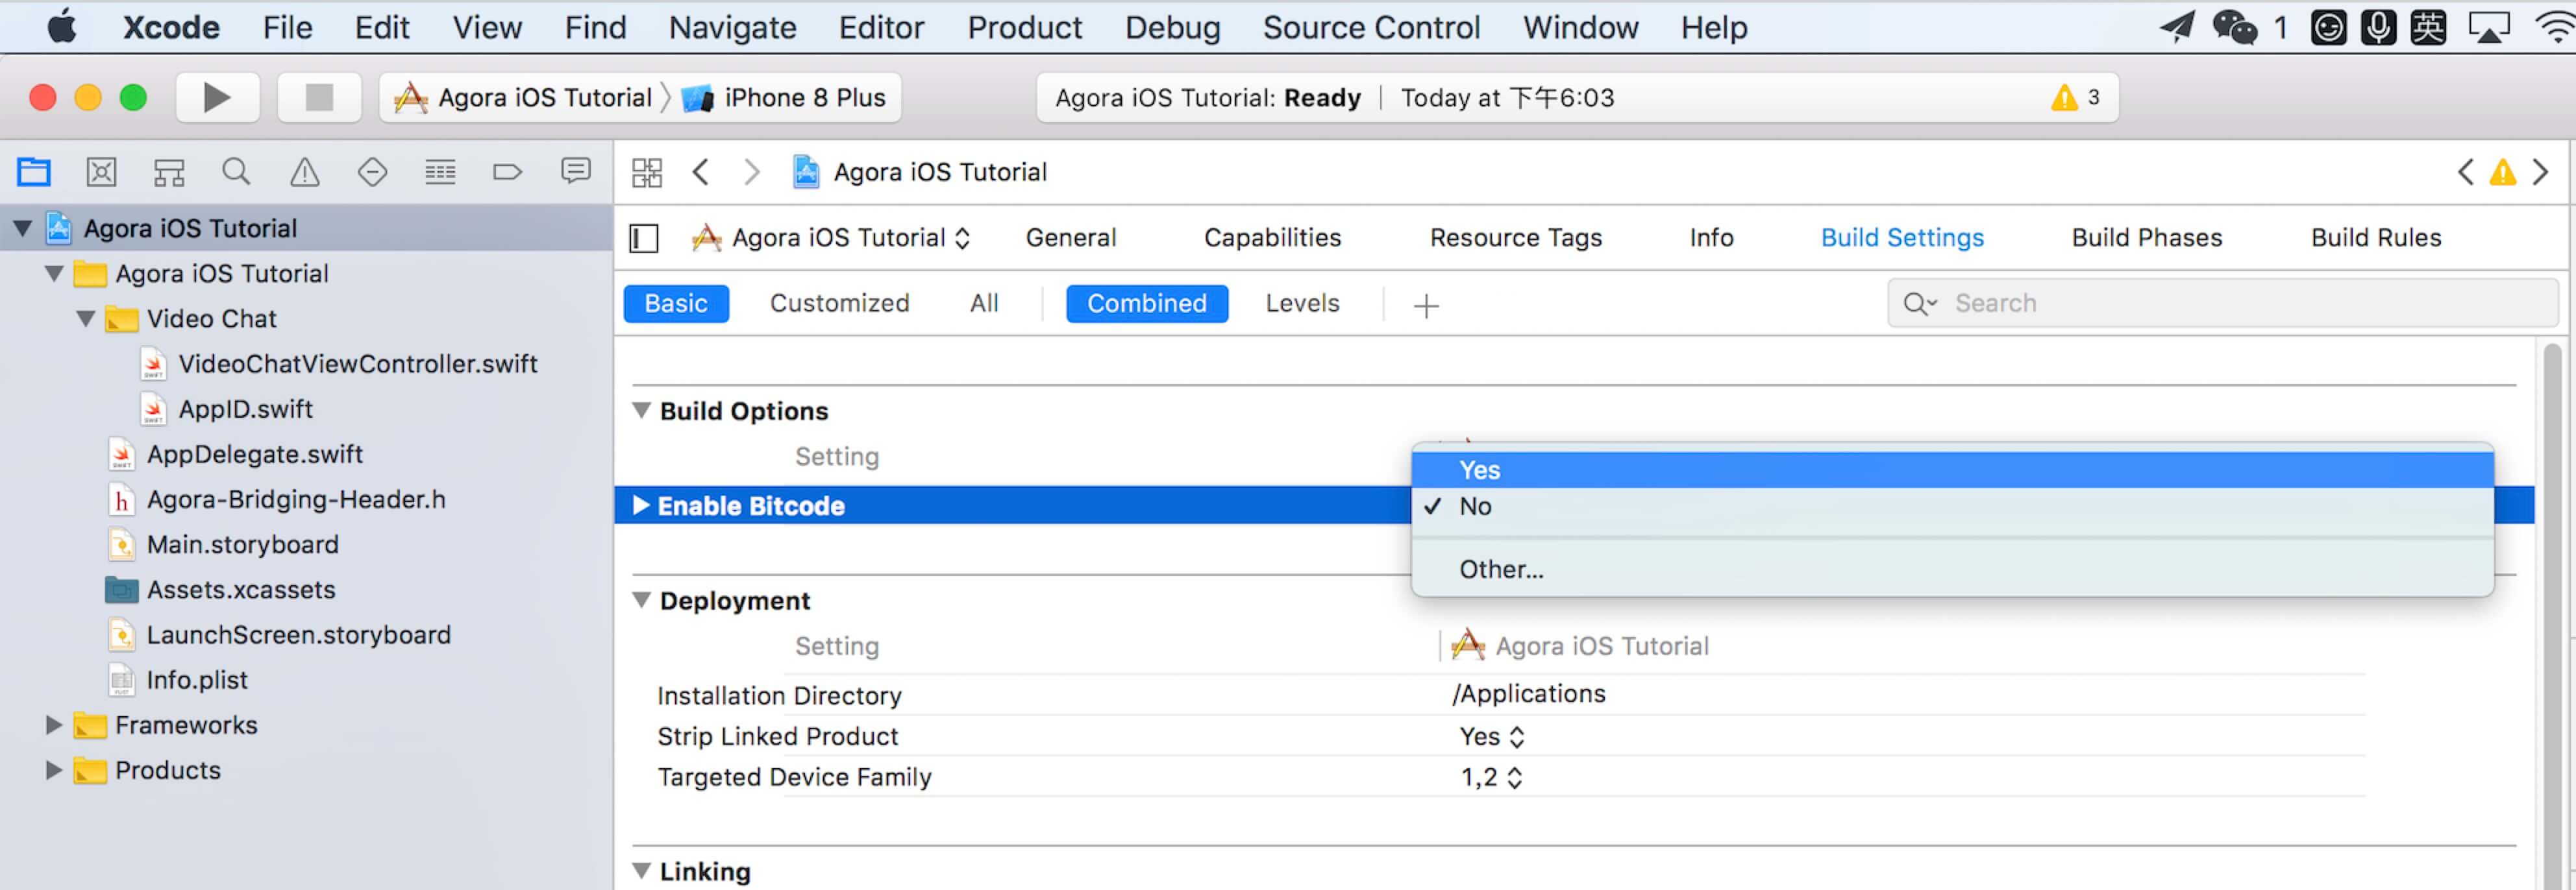Open the Breakpoint navigator icon
Image resolution: width=2576 pixels, height=890 pixels.
pos(507,172)
